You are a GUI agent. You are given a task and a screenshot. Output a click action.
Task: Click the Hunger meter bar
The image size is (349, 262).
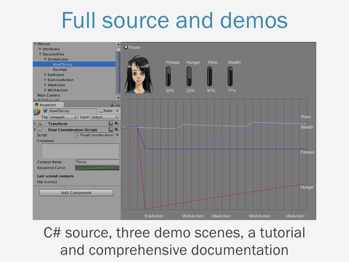coord(189,76)
